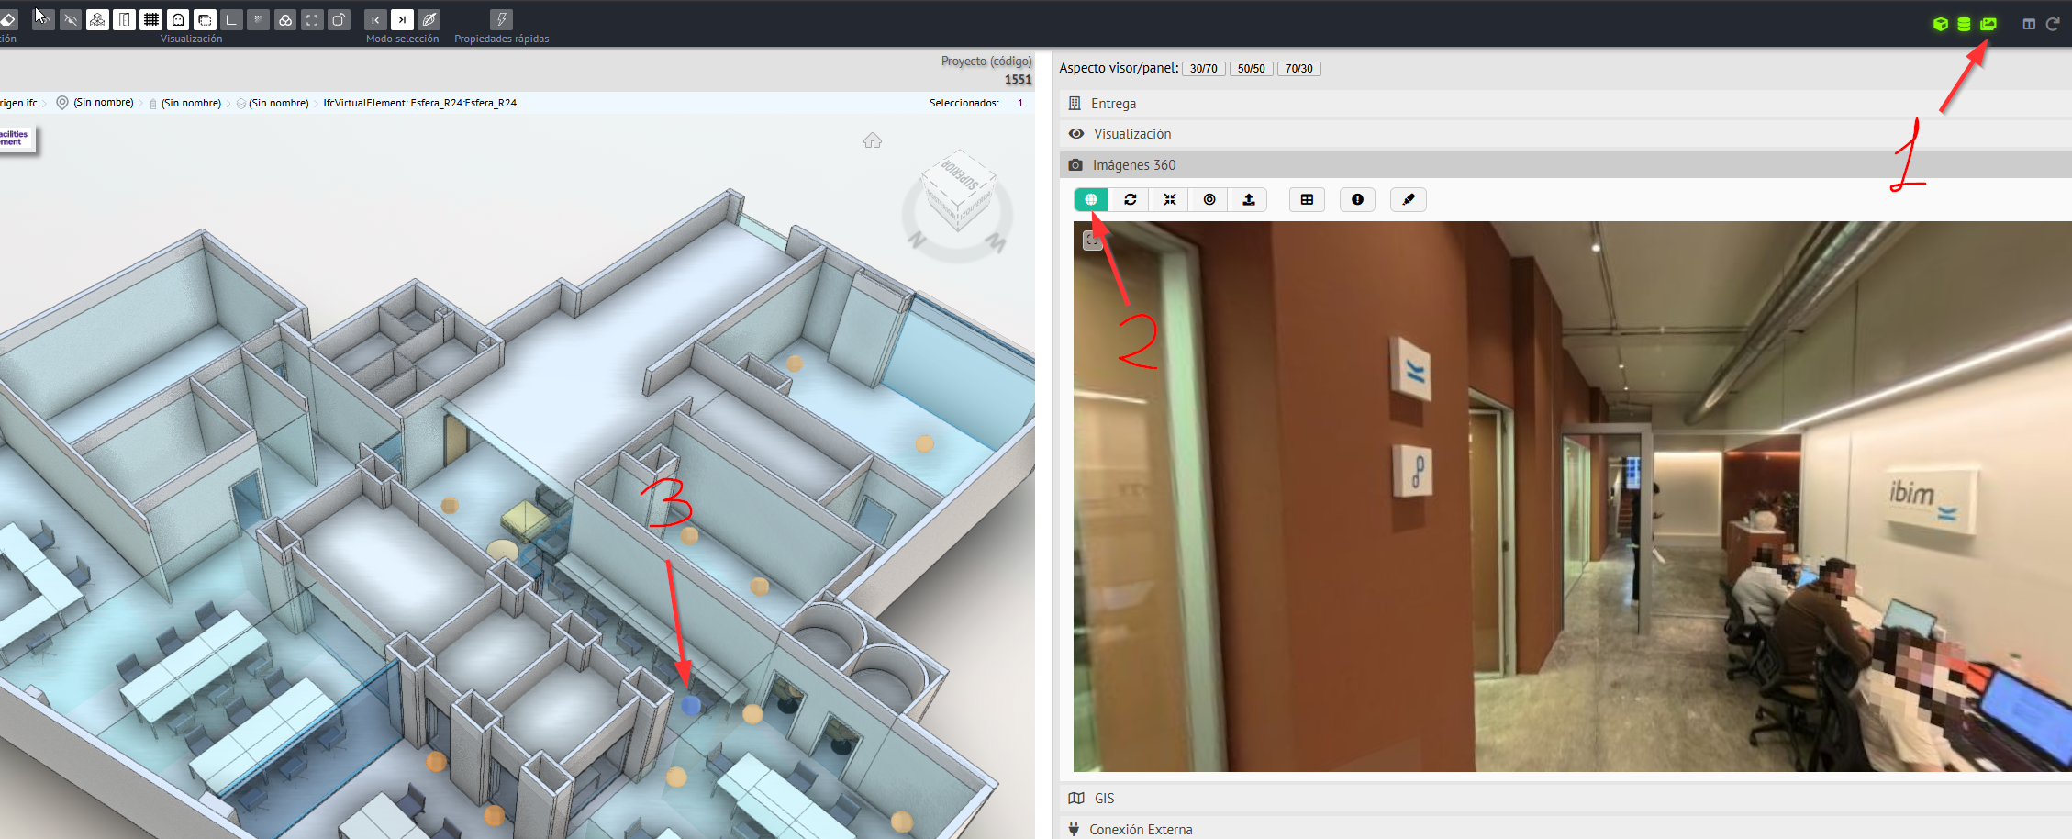Toggle the door-shaped visualization icon
Screen dimensions: 2072x839
125,19
